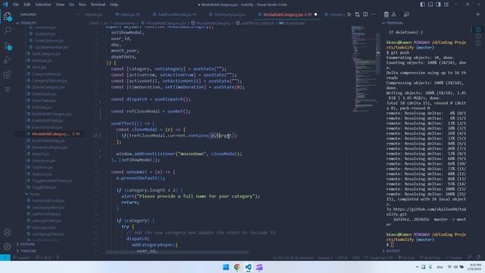Open Run and Debug view
The width and height of the screenshot is (485, 273).
point(8,60)
